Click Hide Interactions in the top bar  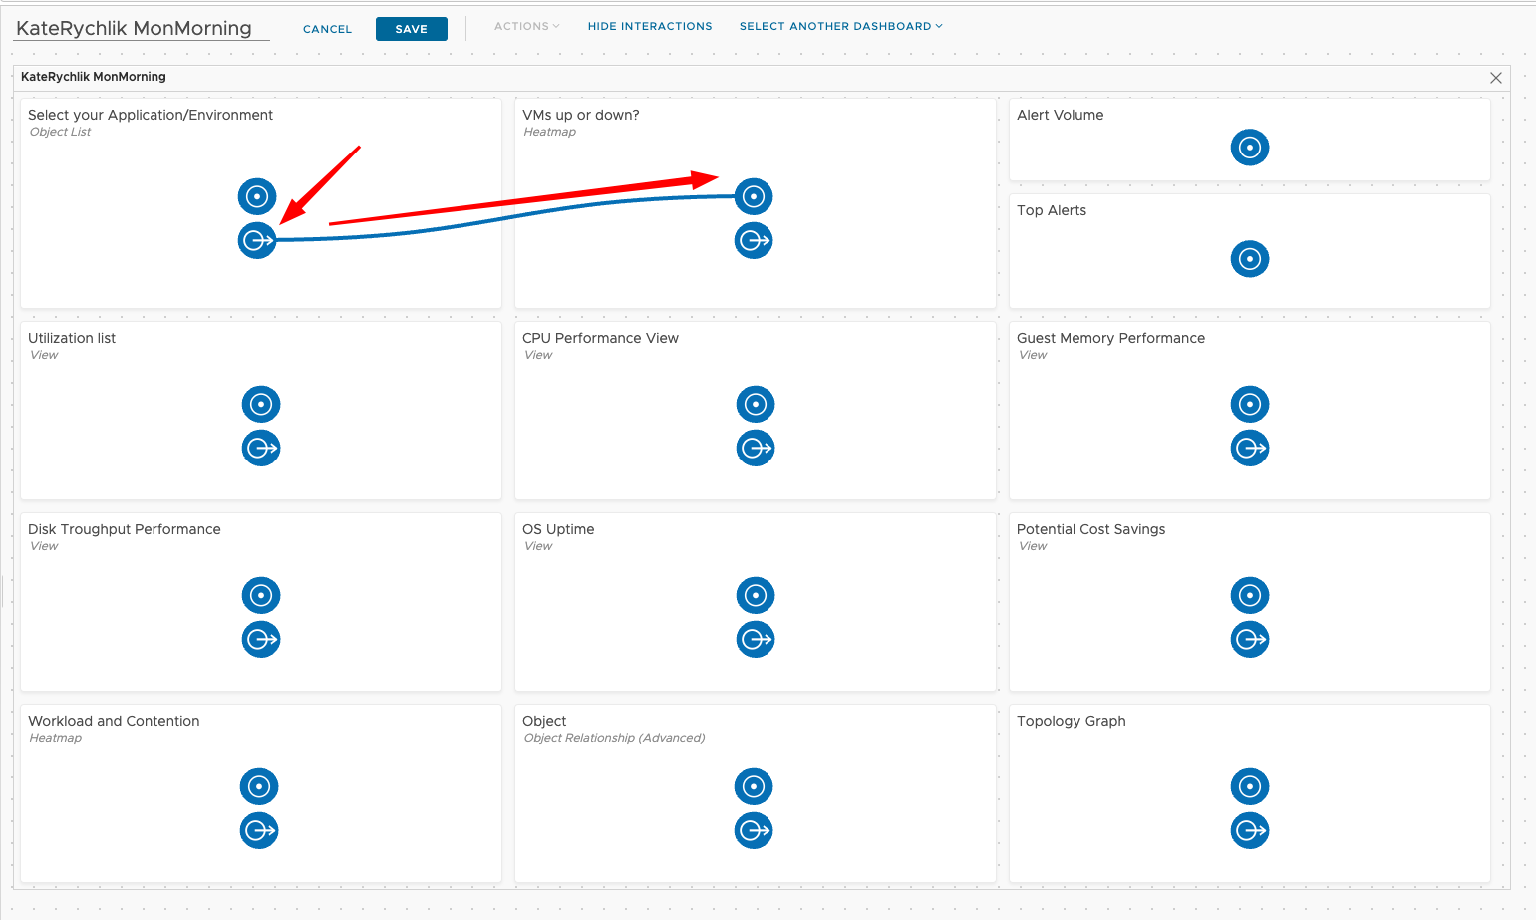tap(650, 26)
